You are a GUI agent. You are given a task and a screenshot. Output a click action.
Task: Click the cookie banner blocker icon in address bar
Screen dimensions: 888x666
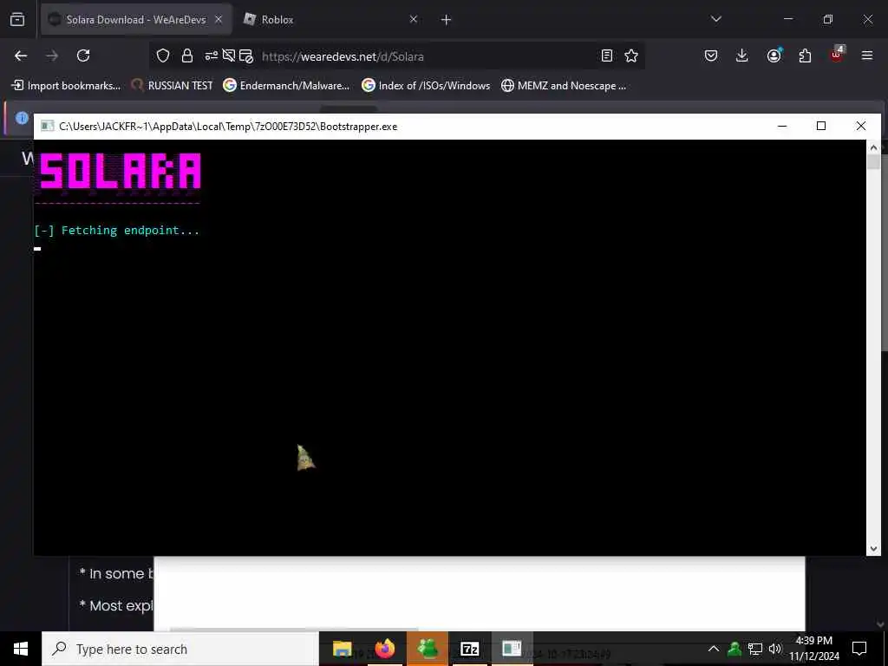pyautogui.click(x=245, y=55)
